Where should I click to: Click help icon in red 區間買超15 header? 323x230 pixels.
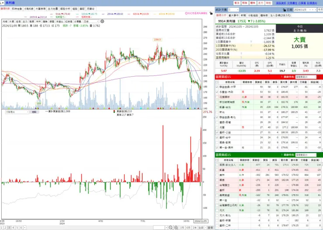click(x=282, y=77)
